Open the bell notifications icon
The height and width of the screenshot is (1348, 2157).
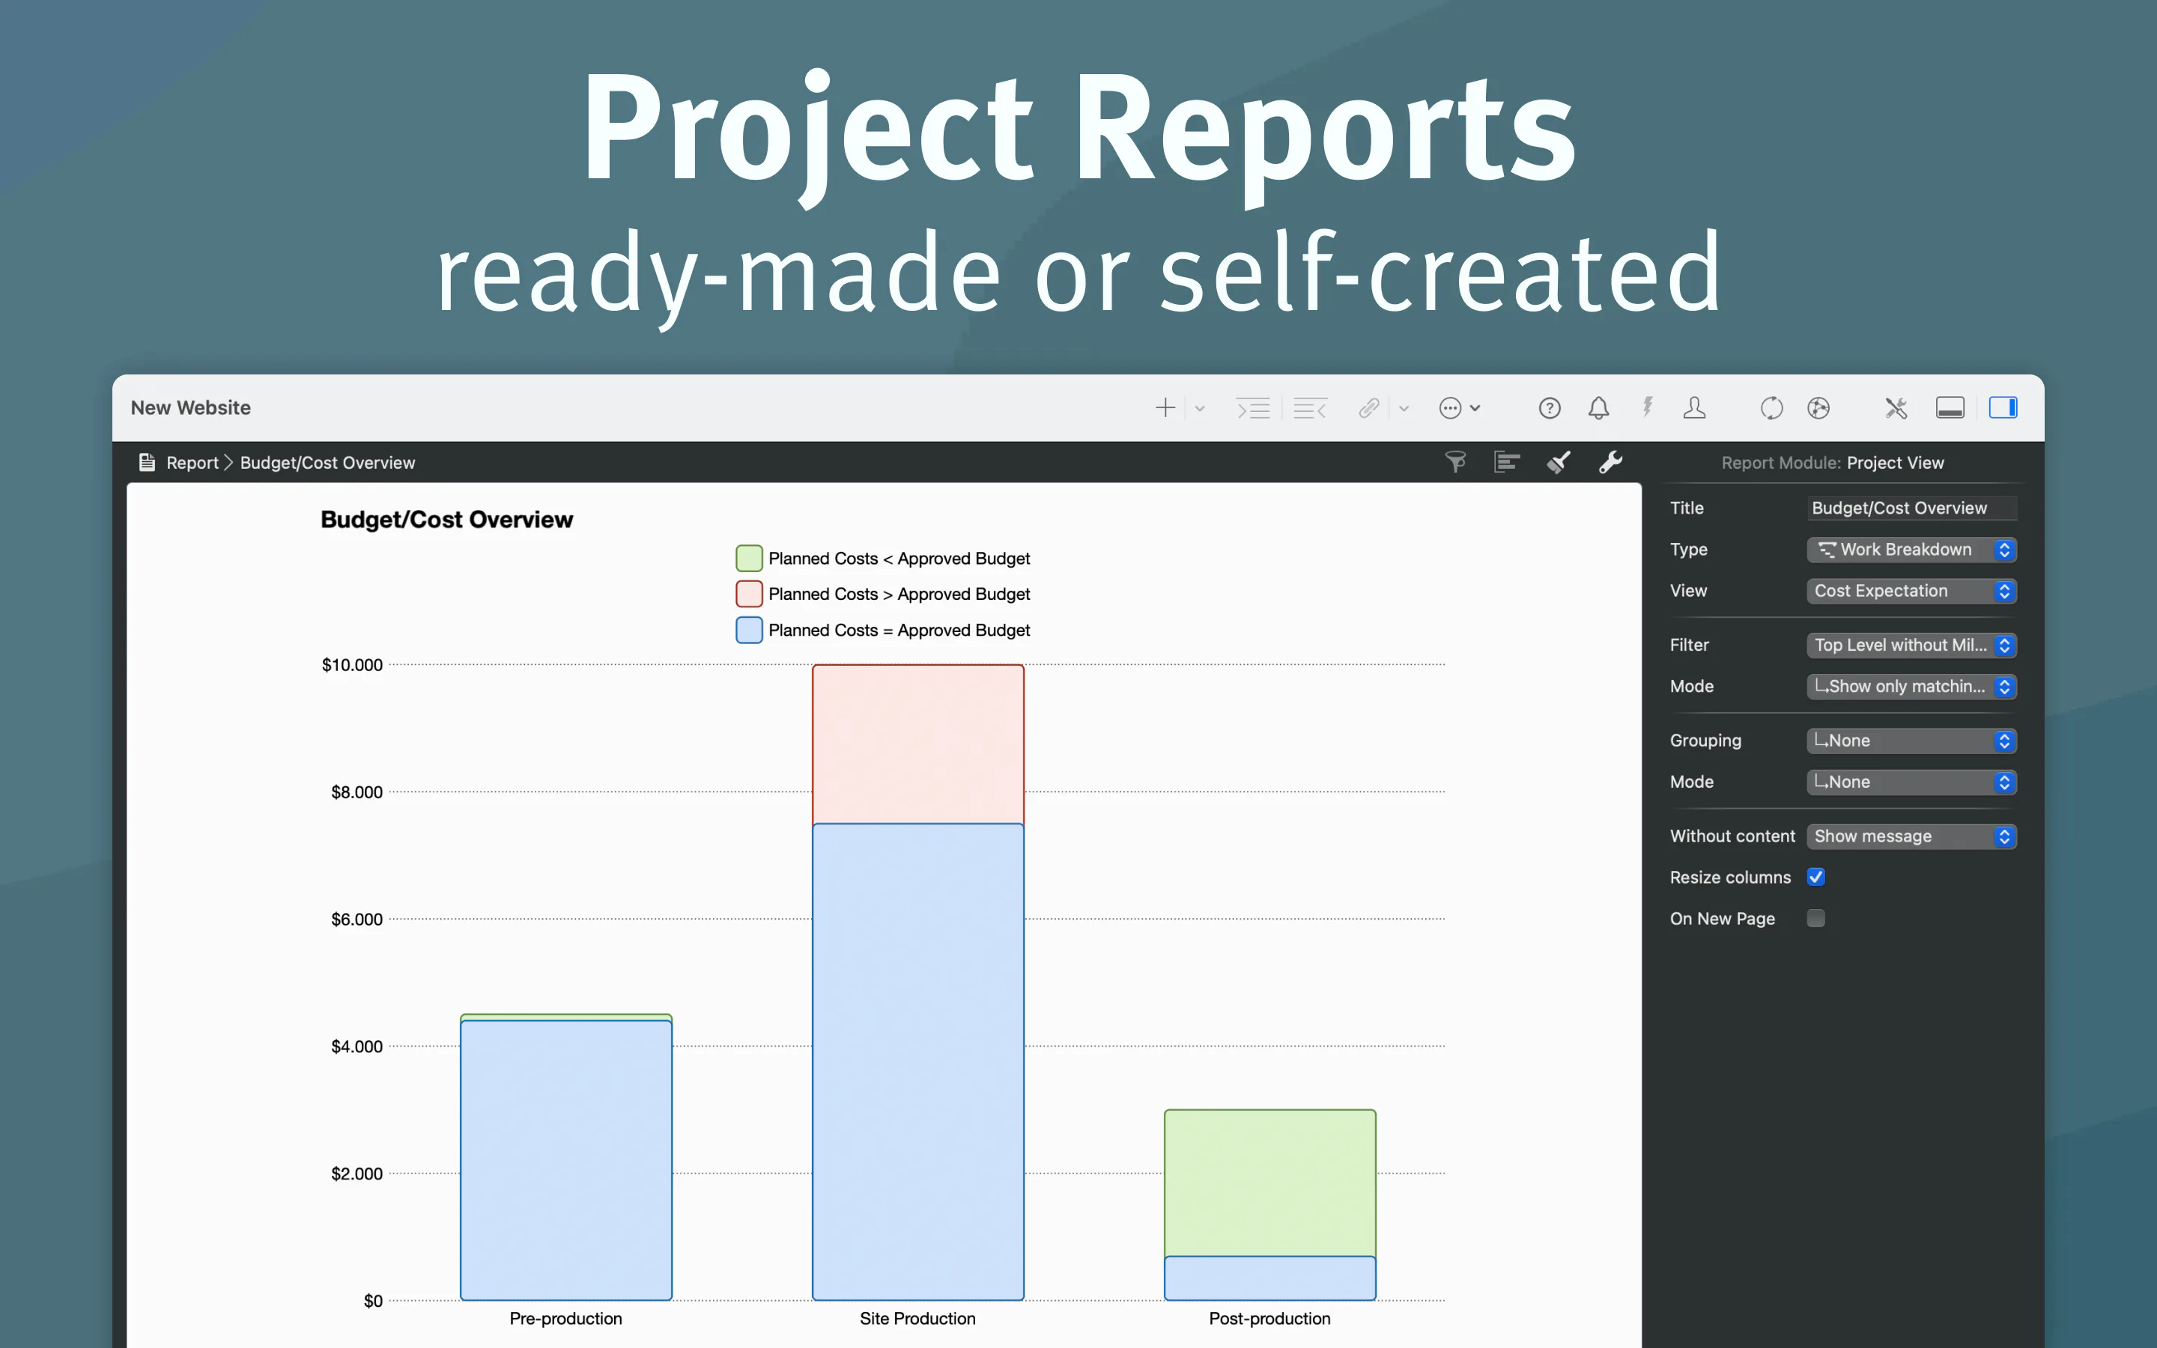click(1598, 408)
